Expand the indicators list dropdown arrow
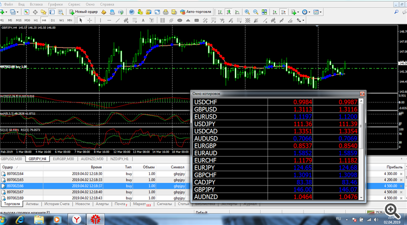Image resolution: width=407 pixels, height=225 pixels. pos(298,12)
